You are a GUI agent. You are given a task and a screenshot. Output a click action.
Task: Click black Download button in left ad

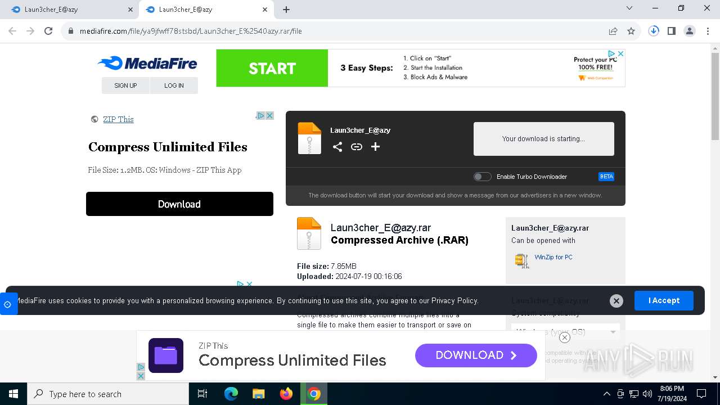click(x=179, y=204)
